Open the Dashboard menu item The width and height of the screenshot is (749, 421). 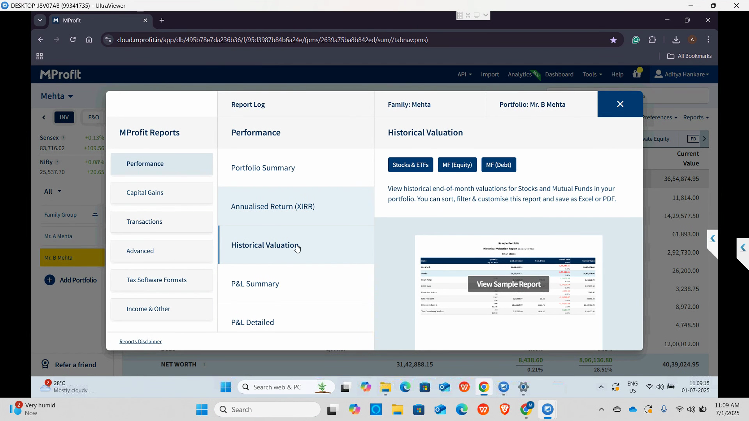[559, 74]
